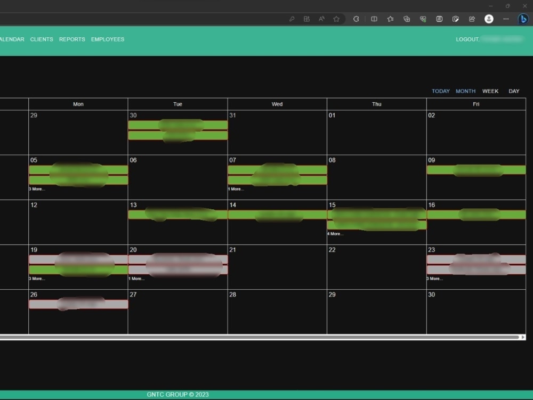The height and width of the screenshot is (400, 533).
Task: Go to the Calendar page in nav bar
Action: (12, 39)
